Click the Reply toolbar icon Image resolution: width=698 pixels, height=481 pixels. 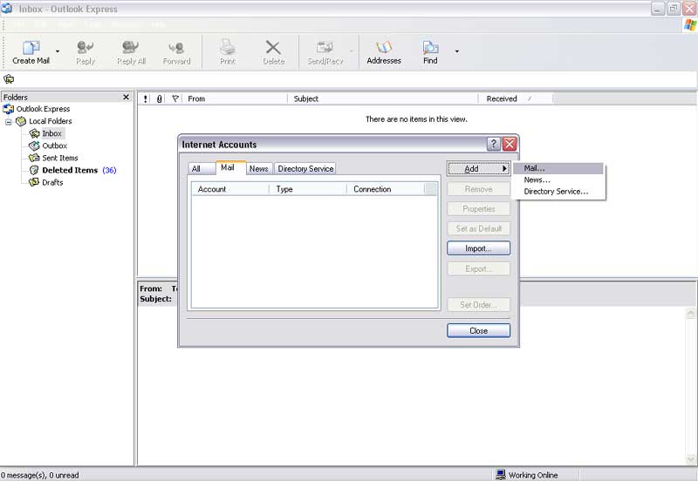pyautogui.click(x=86, y=52)
